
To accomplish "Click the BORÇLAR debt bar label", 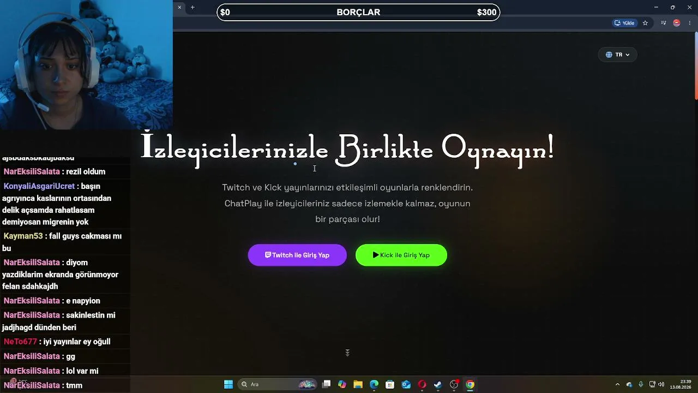I will (358, 12).
